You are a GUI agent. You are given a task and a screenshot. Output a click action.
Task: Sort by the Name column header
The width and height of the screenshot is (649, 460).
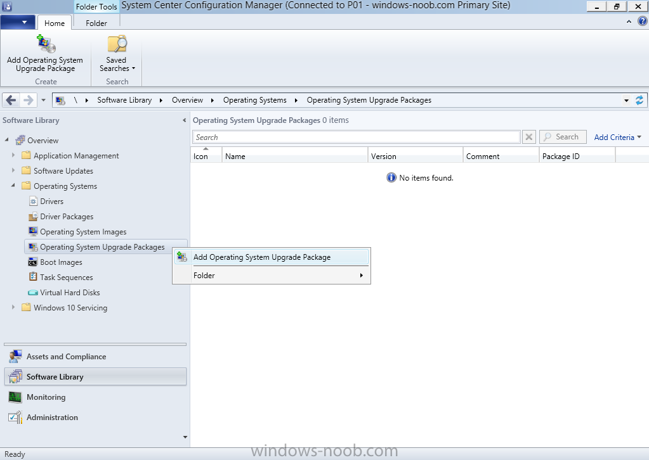pyautogui.click(x=295, y=157)
